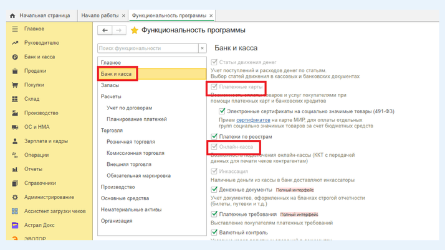Choose Учет по договорам tree item

[129, 108]
